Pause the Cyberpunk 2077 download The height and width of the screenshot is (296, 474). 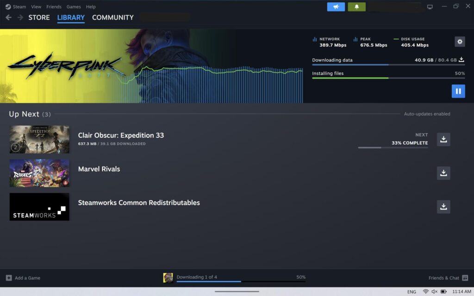pyautogui.click(x=458, y=91)
